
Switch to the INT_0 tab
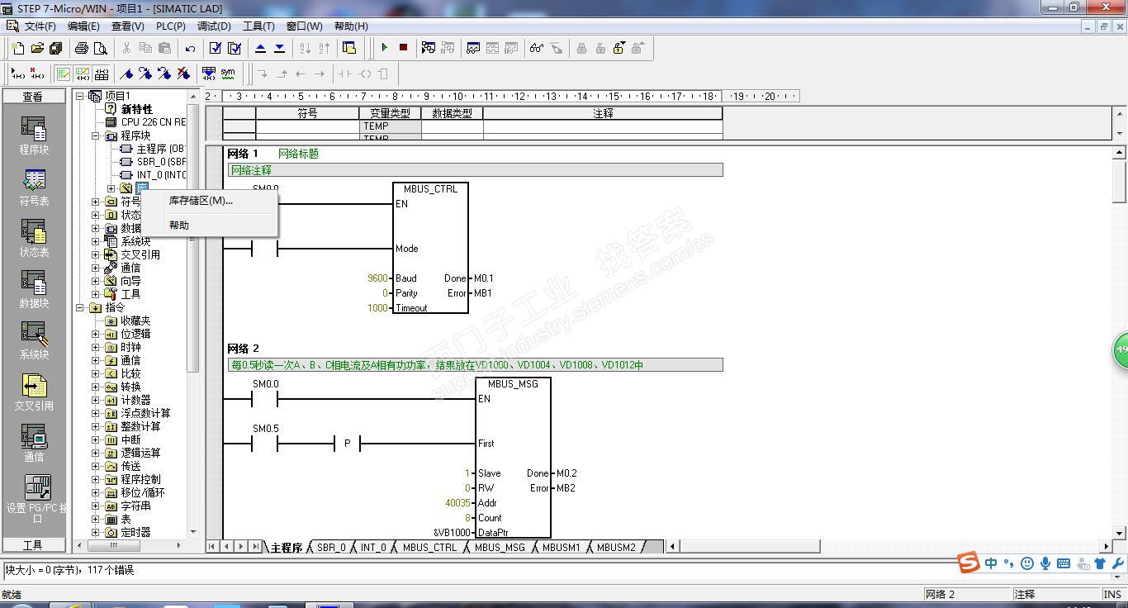tap(372, 547)
